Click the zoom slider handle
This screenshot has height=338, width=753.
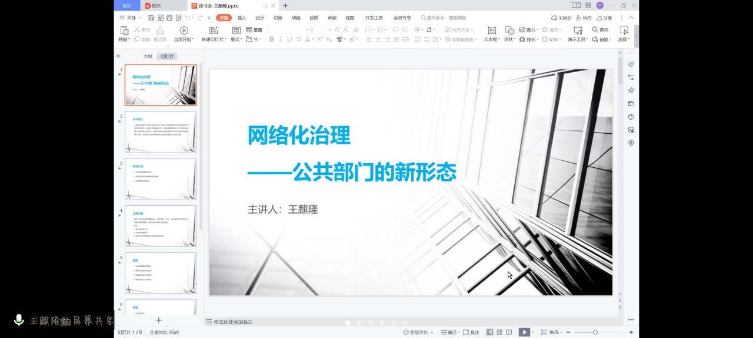point(595,332)
